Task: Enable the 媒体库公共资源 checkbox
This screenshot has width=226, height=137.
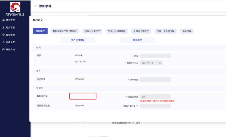Action: (133, 123)
